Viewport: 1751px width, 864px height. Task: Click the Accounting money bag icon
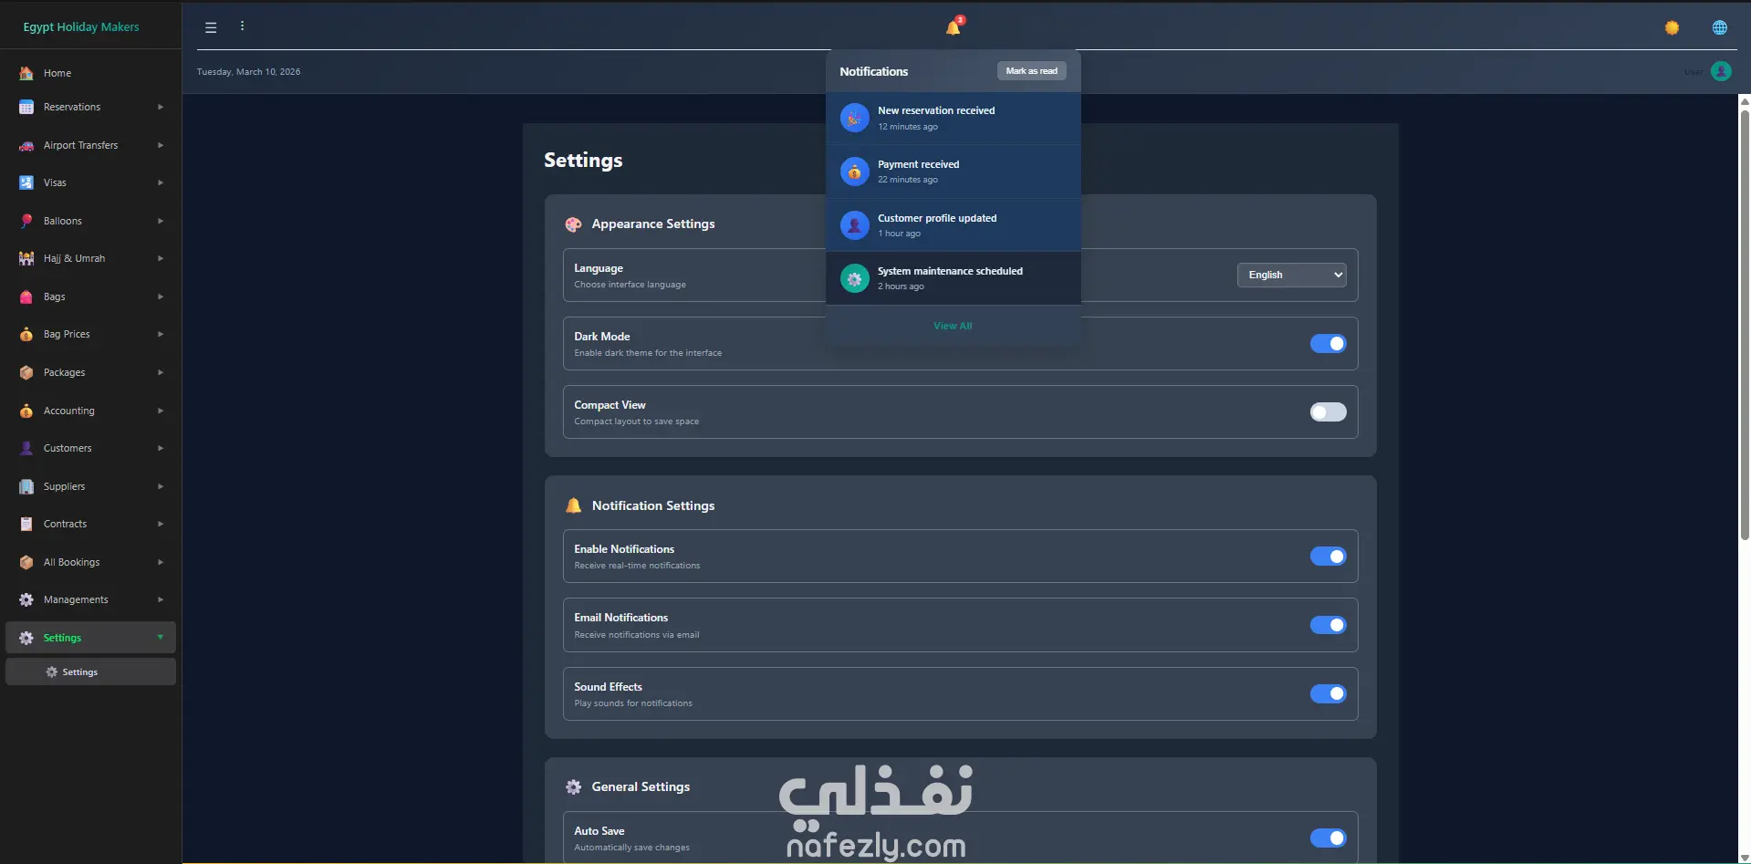26,411
